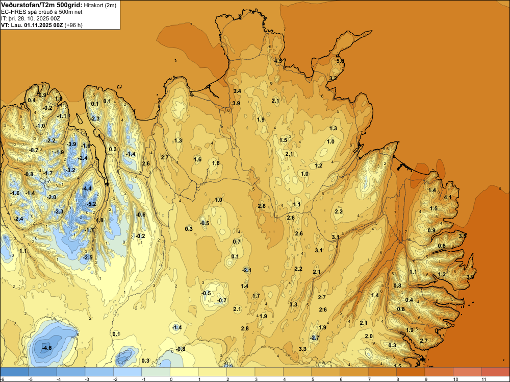Image resolution: width=510 pixels, height=382 pixels.
Task: Pick the legend swatch between -5 and -4
Action: [x=43, y=372]
